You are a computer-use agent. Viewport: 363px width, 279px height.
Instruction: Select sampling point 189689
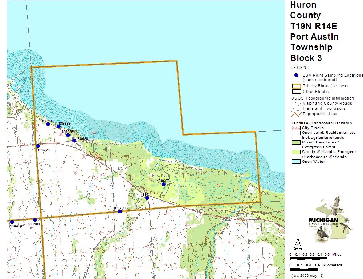[74, 140]
